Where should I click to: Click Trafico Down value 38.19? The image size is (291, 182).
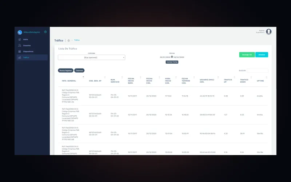click(242, 134)
